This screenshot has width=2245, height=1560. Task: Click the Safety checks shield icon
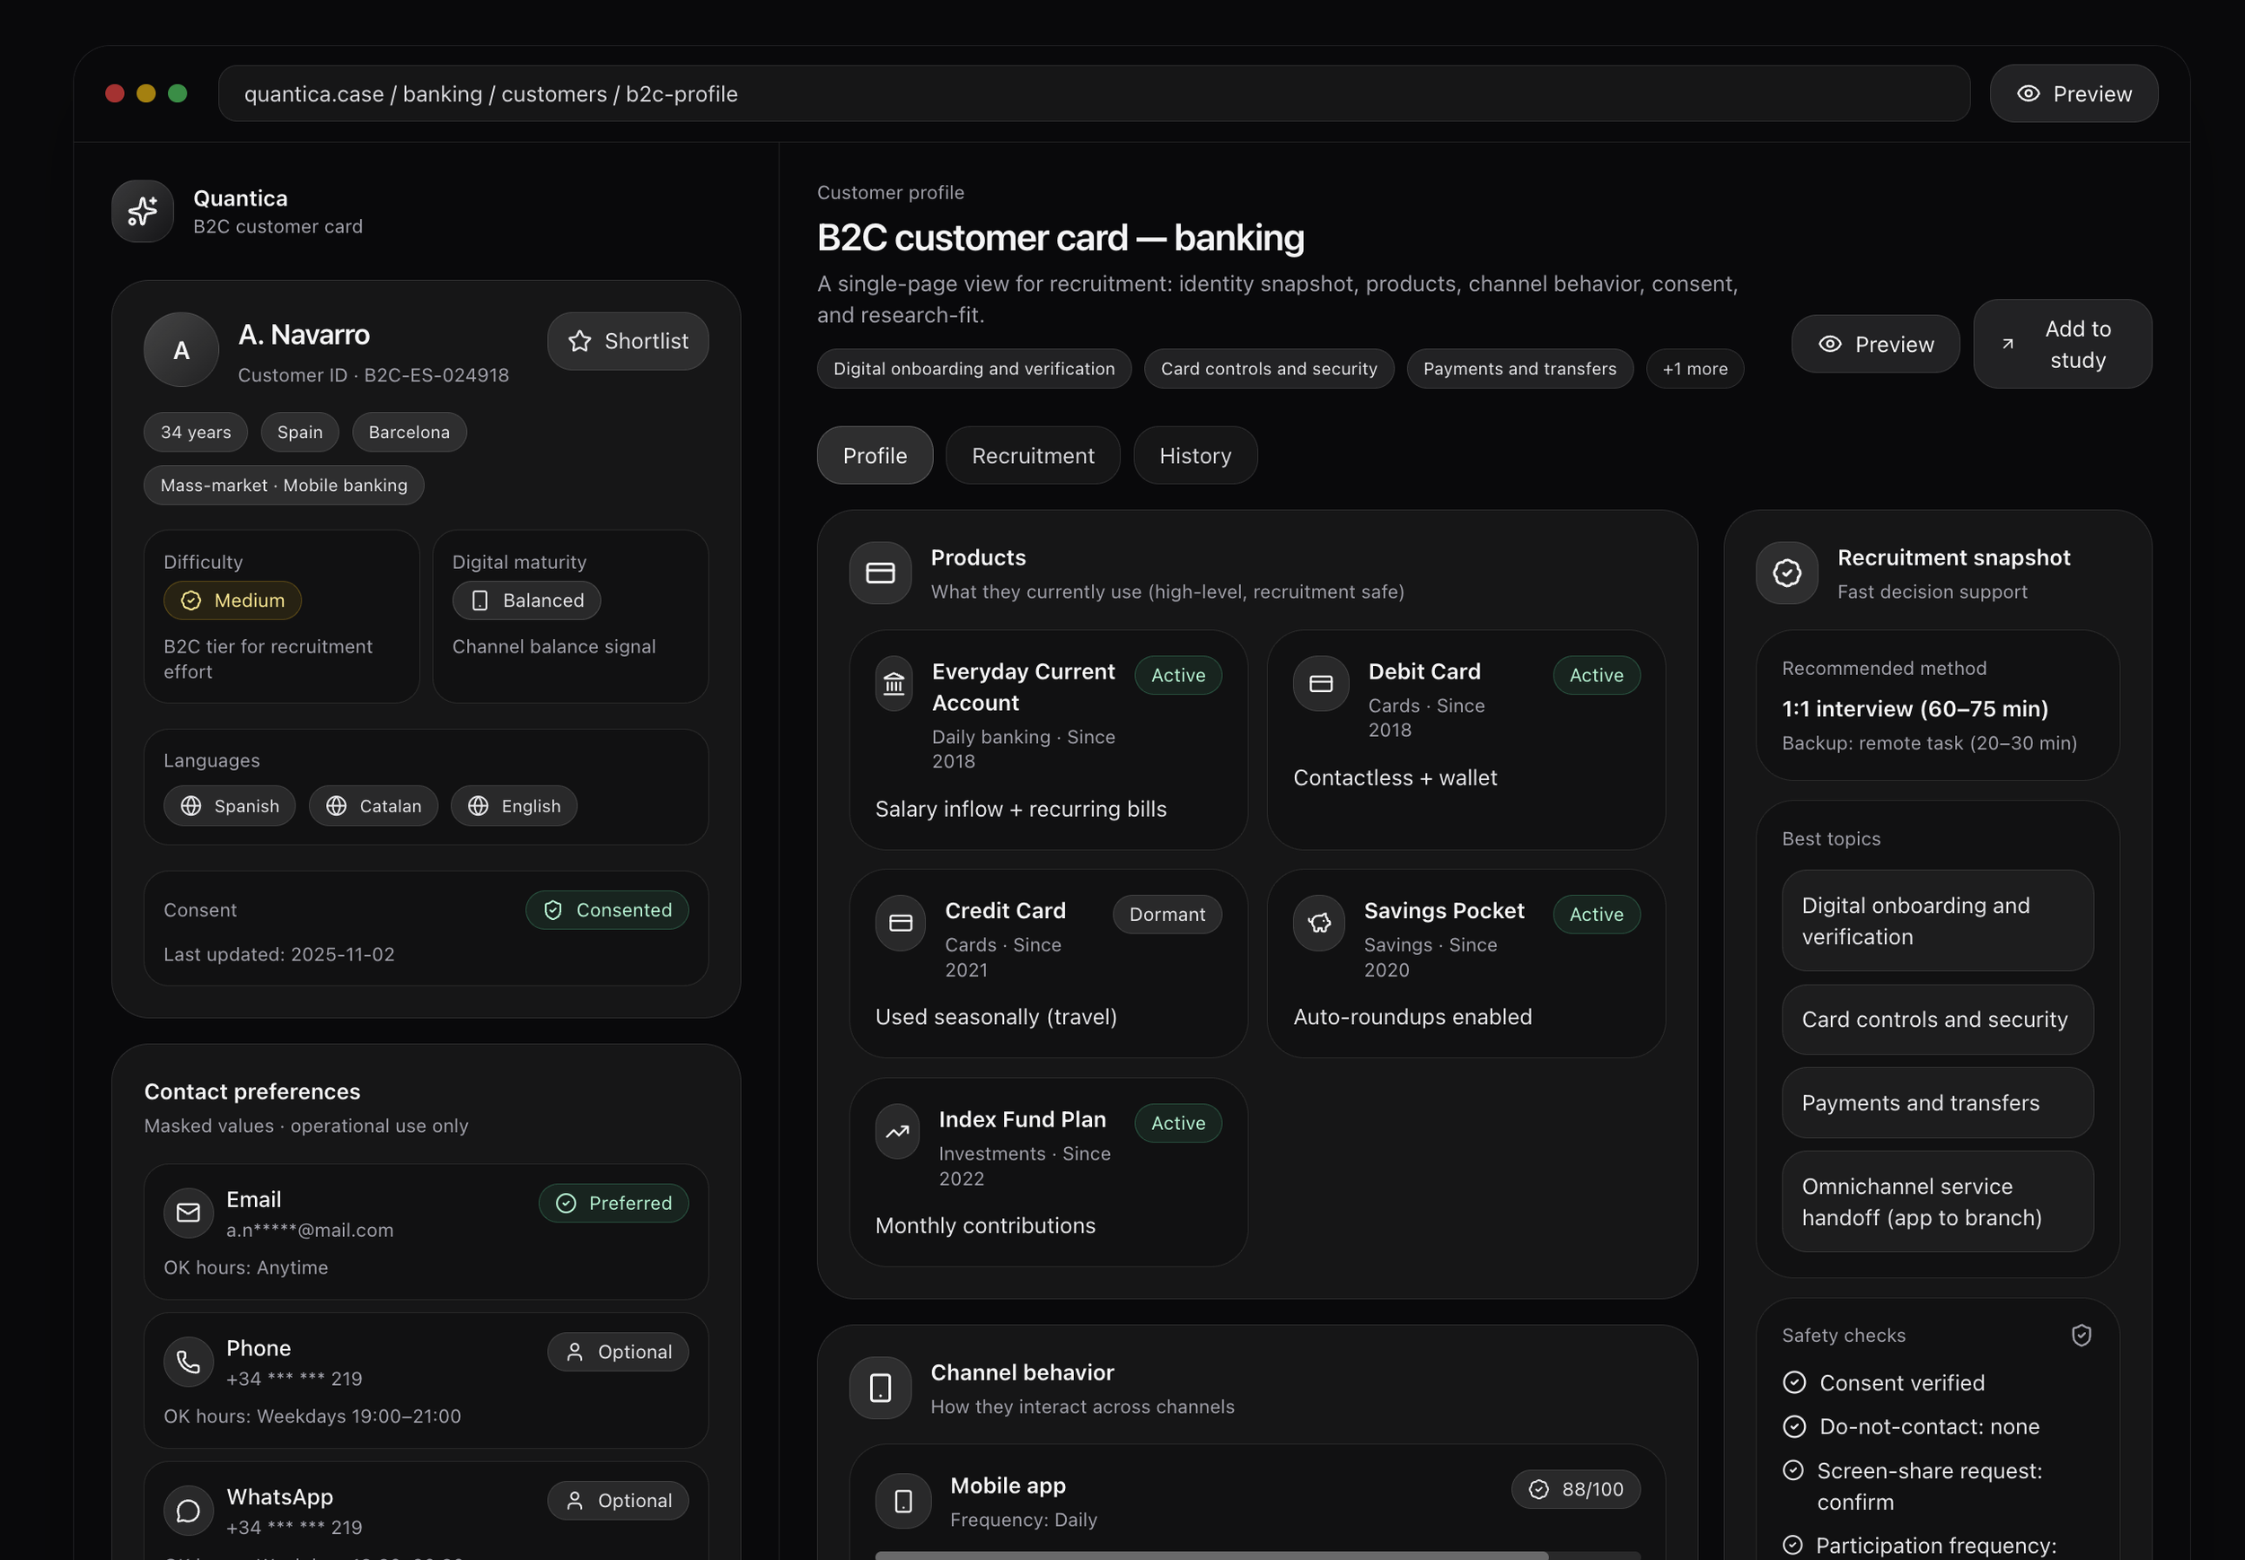pyautogui.click(x=2081, y=1336)
